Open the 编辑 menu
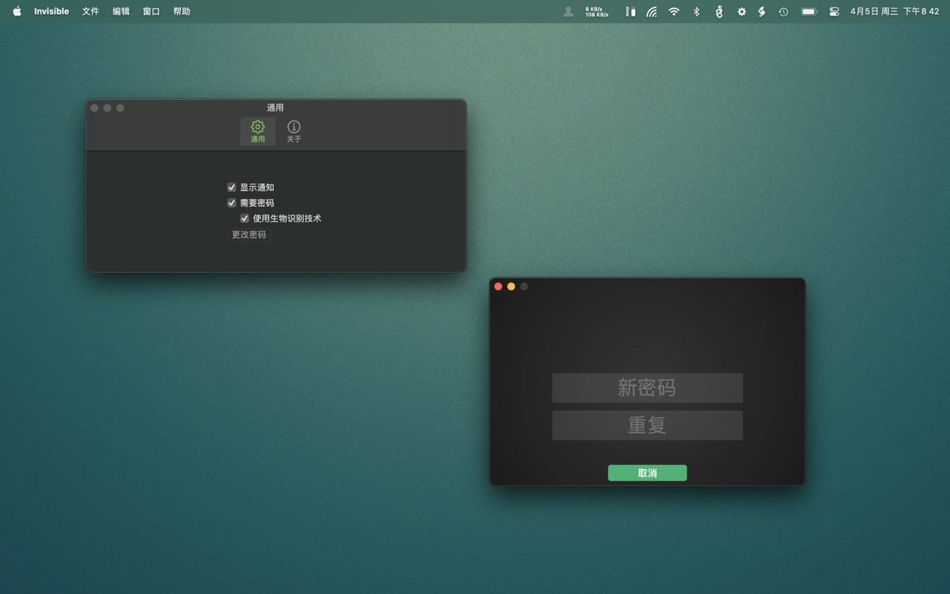This screenshot has width=950, height=594. [x=120, y=12]
